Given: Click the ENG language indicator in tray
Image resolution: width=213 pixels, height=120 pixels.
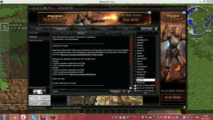Looking at the screenshot, I should pyautogui.click(x=197, y=117).
